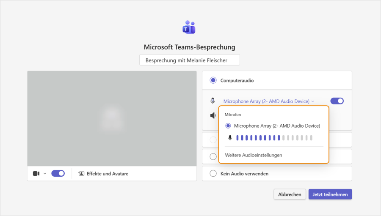Turn off the camera toggle switch
Image resolution: width=381 pixels, height=216 pixels.
(x=58, y=173)
